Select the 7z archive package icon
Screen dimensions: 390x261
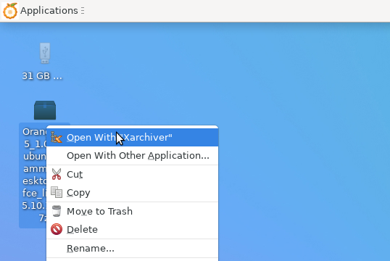[45, 110]
